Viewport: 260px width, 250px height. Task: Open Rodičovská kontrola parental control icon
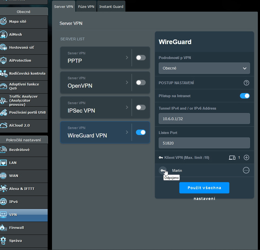pyautogui.click(x=4, y=73)
